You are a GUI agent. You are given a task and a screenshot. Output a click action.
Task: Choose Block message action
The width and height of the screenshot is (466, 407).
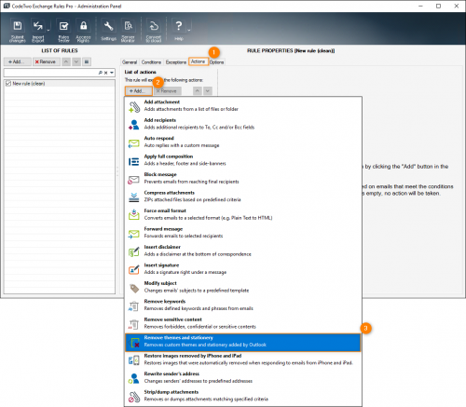[243, 178]
